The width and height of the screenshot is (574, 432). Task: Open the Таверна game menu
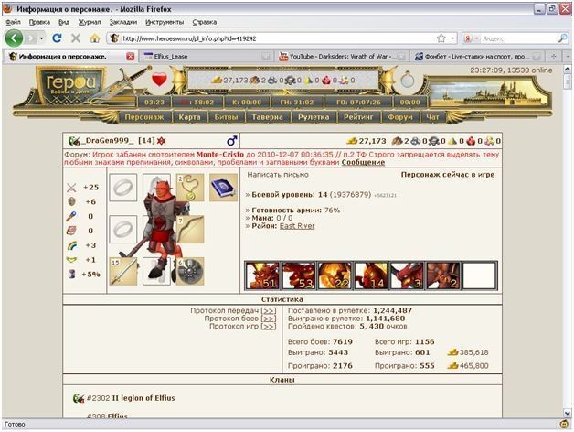pyautogui.click(x=267, y=117)
